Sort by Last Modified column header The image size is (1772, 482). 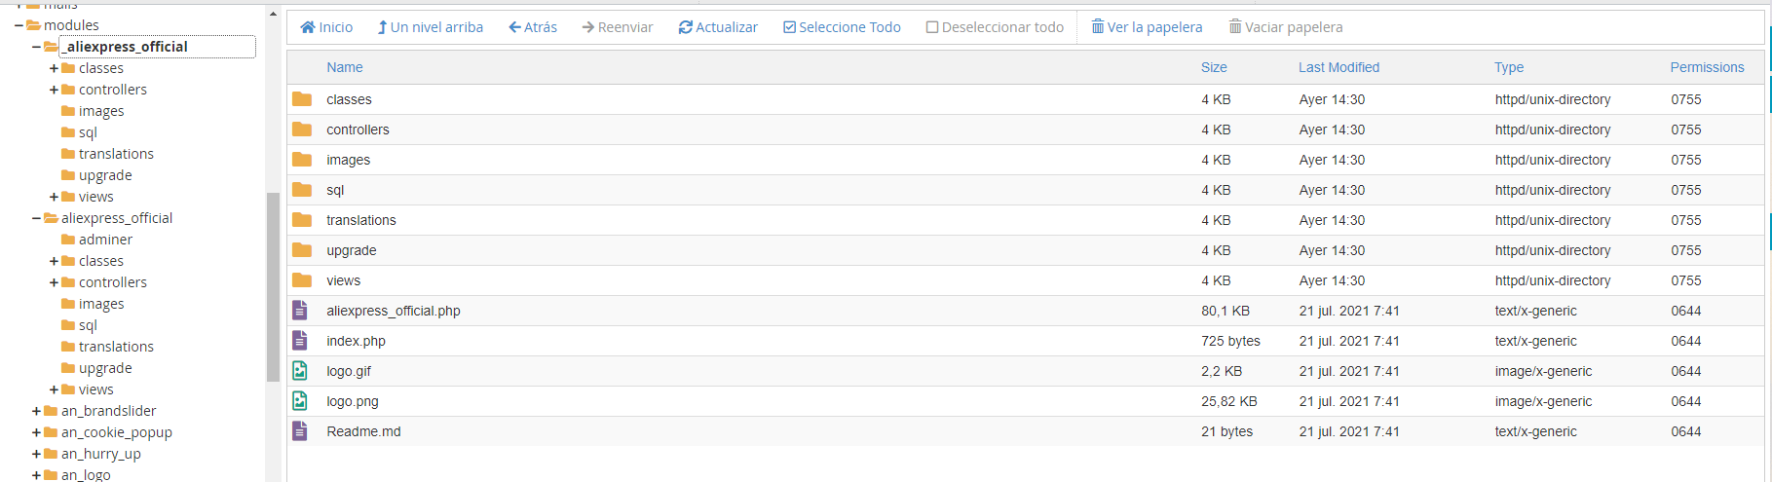pos(1338,67)
